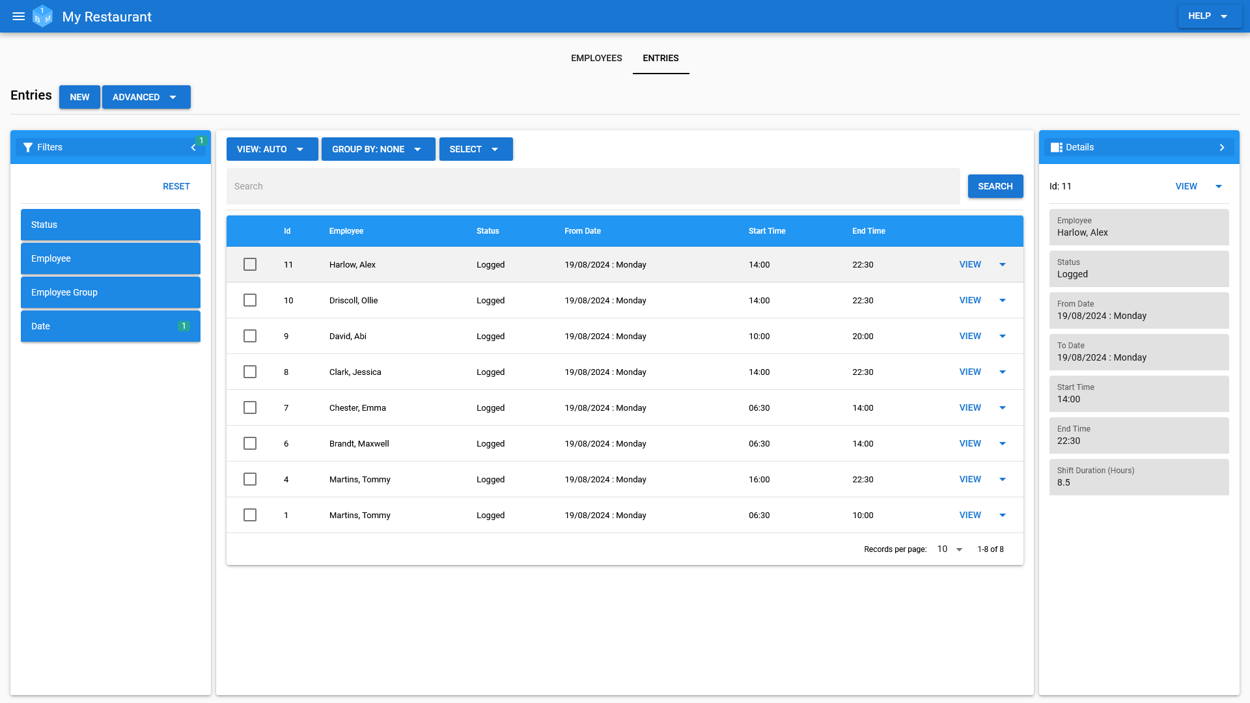The width and height of the screenshot is (1250, 703).
Task: Expand the VIEW AUTO dropdown
Action: pyautogui.click(x=270, y=149)
